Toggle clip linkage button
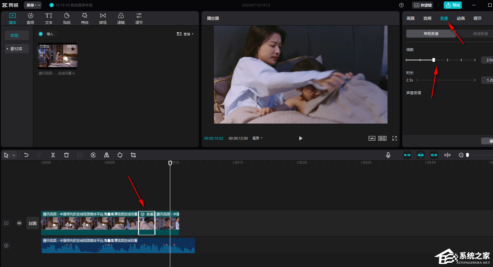This screenshot has width=493, height=267. pos(434,155)
